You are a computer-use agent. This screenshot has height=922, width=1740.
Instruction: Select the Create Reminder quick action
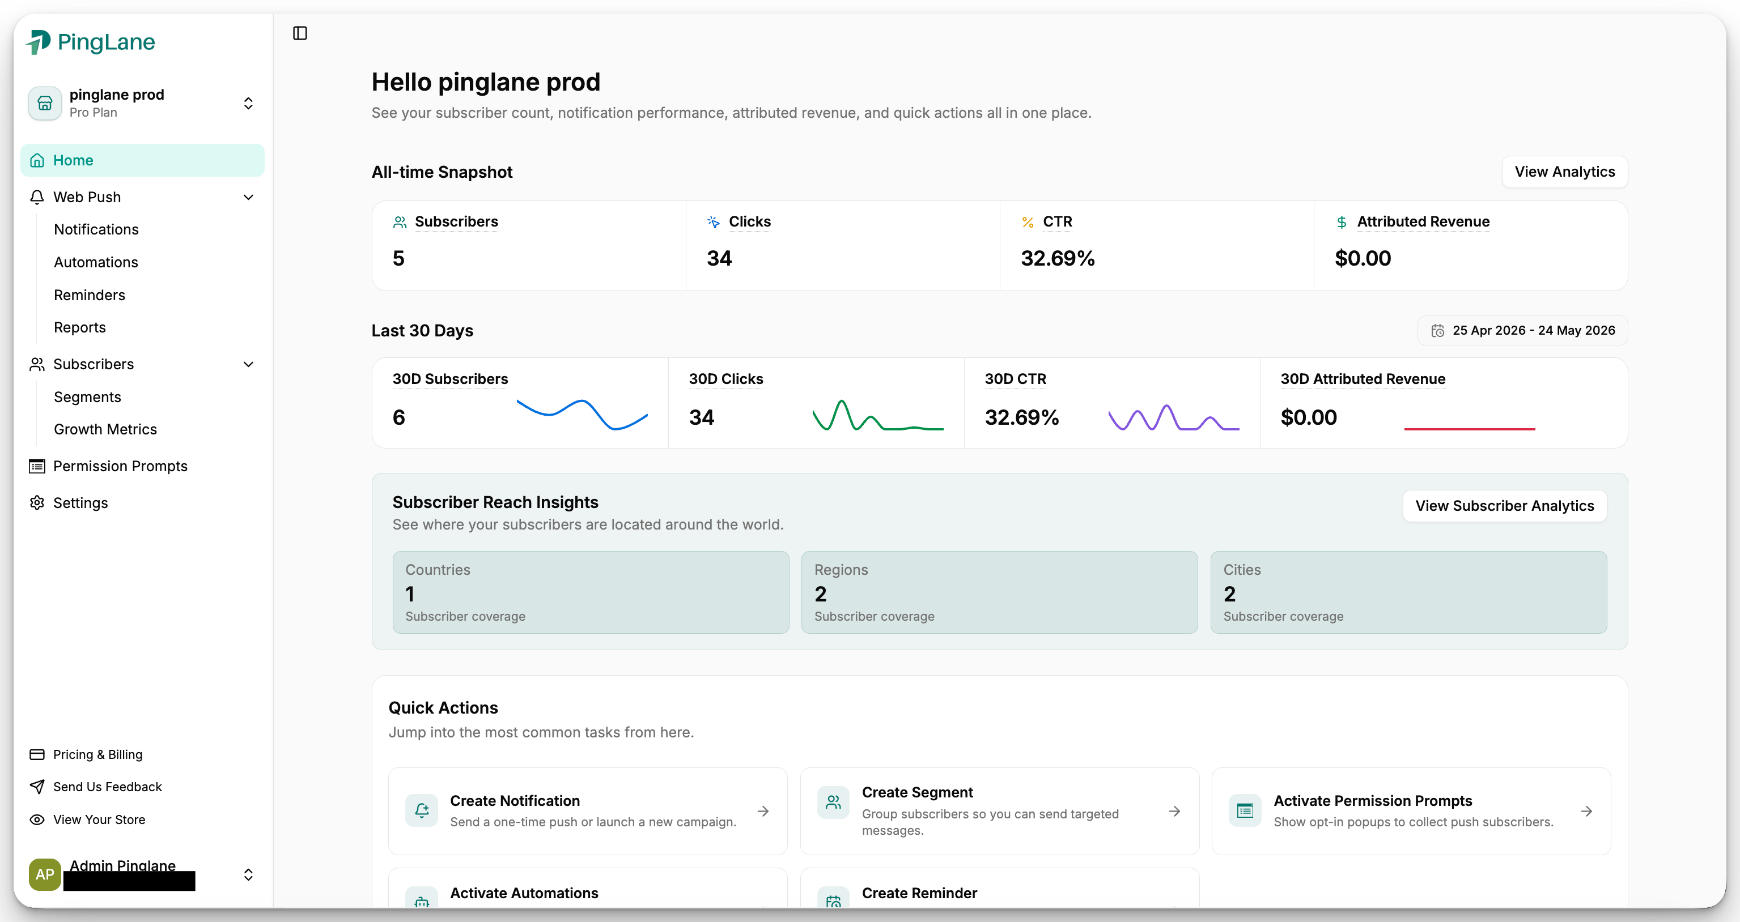click(1000, 888)
